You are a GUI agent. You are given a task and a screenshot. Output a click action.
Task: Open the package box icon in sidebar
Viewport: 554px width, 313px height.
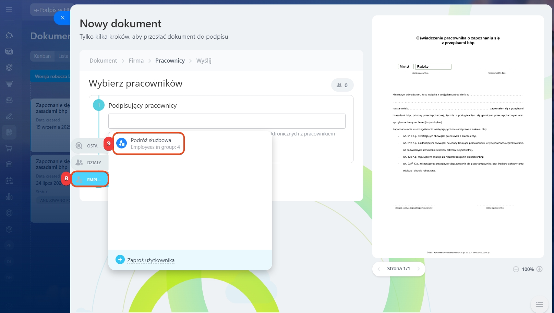[x=9, y=229]
